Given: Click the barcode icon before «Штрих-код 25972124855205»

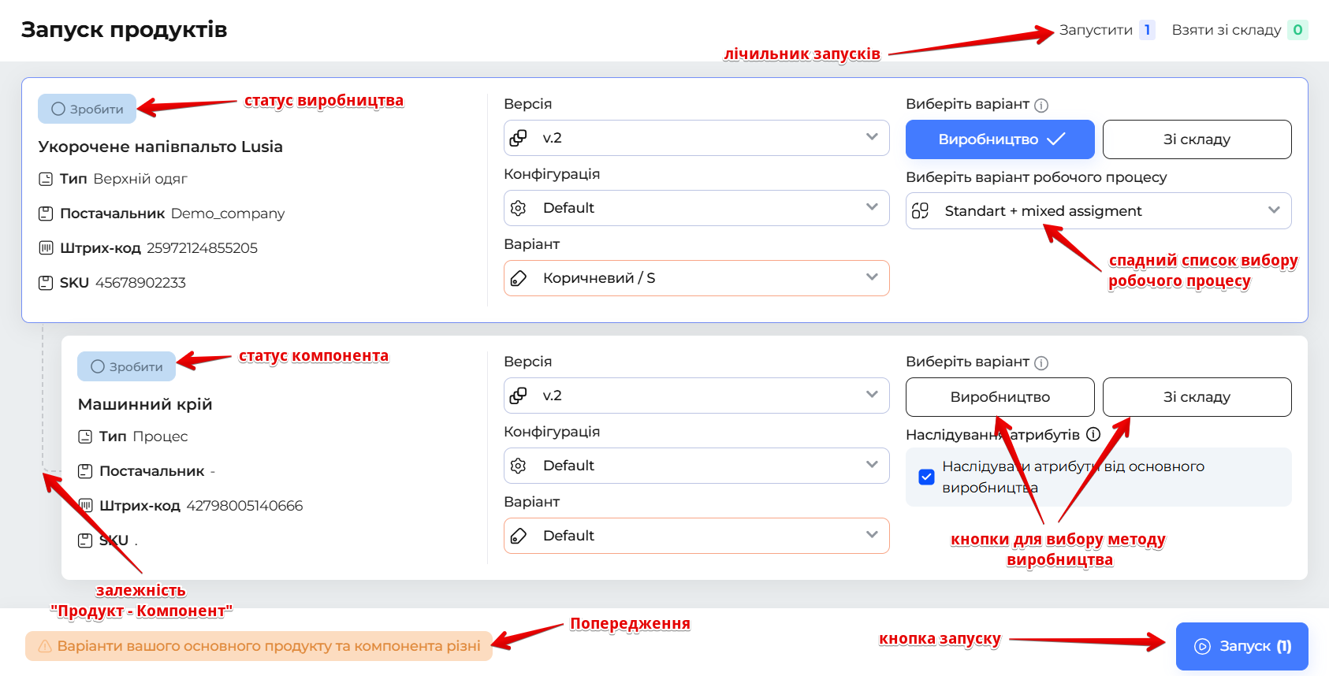Looking at the screenshot, I should coord(46,247).
